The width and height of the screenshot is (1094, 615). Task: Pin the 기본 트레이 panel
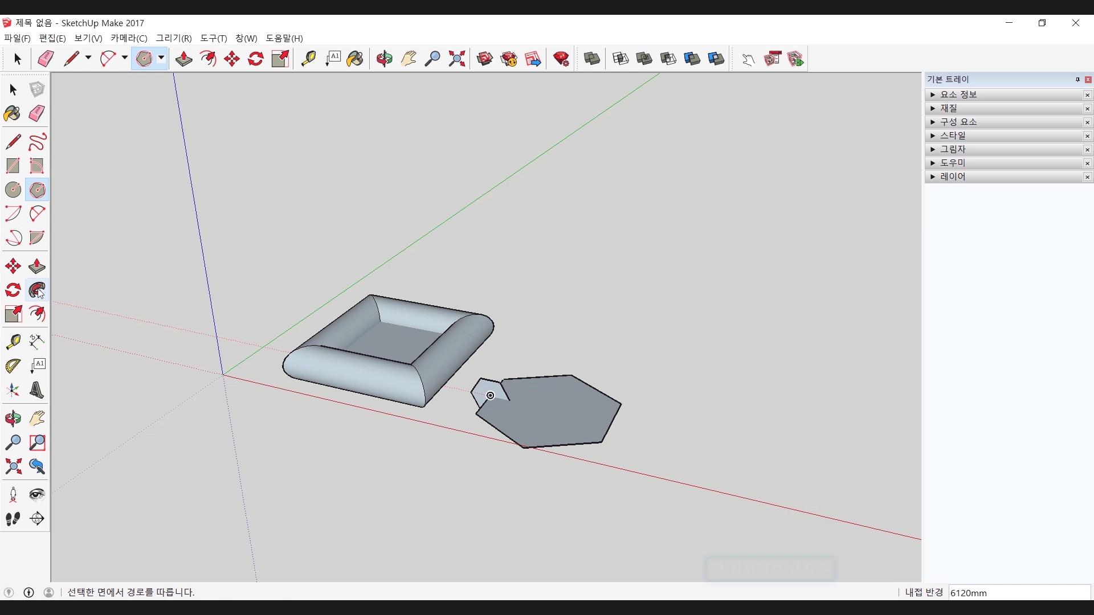coord(1077,80)
